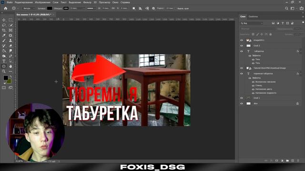Viewport: 305px width, 171px height.
Task: Hide the табуретка text layer
Action: pyautogui.click(x=242, y=51)
